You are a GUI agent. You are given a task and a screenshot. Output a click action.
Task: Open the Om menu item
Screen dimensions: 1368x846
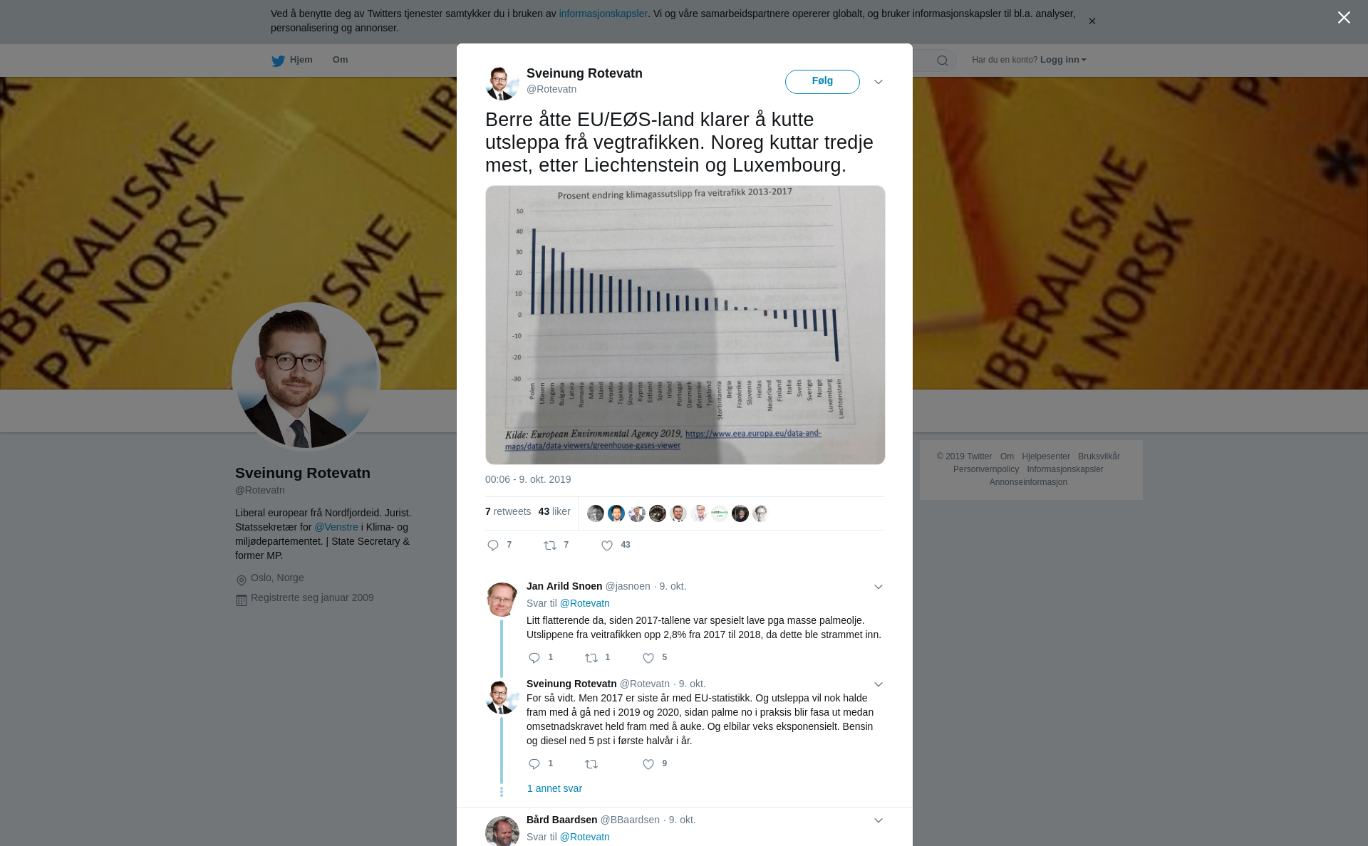pyautogui.click(x=340, y=60)
